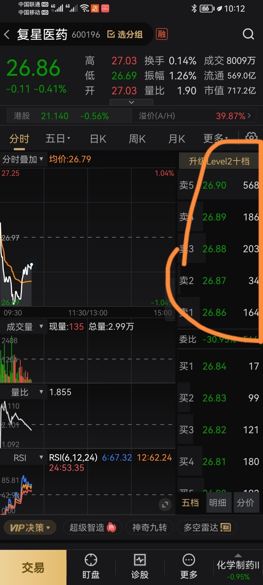Screen dimensions: 263x585
Task: Tap 升级Level2十档 upgrade button
Action: coord(219,161)
